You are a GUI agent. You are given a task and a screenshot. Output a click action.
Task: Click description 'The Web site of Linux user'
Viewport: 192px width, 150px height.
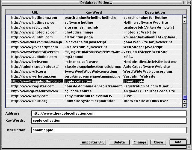146,101
